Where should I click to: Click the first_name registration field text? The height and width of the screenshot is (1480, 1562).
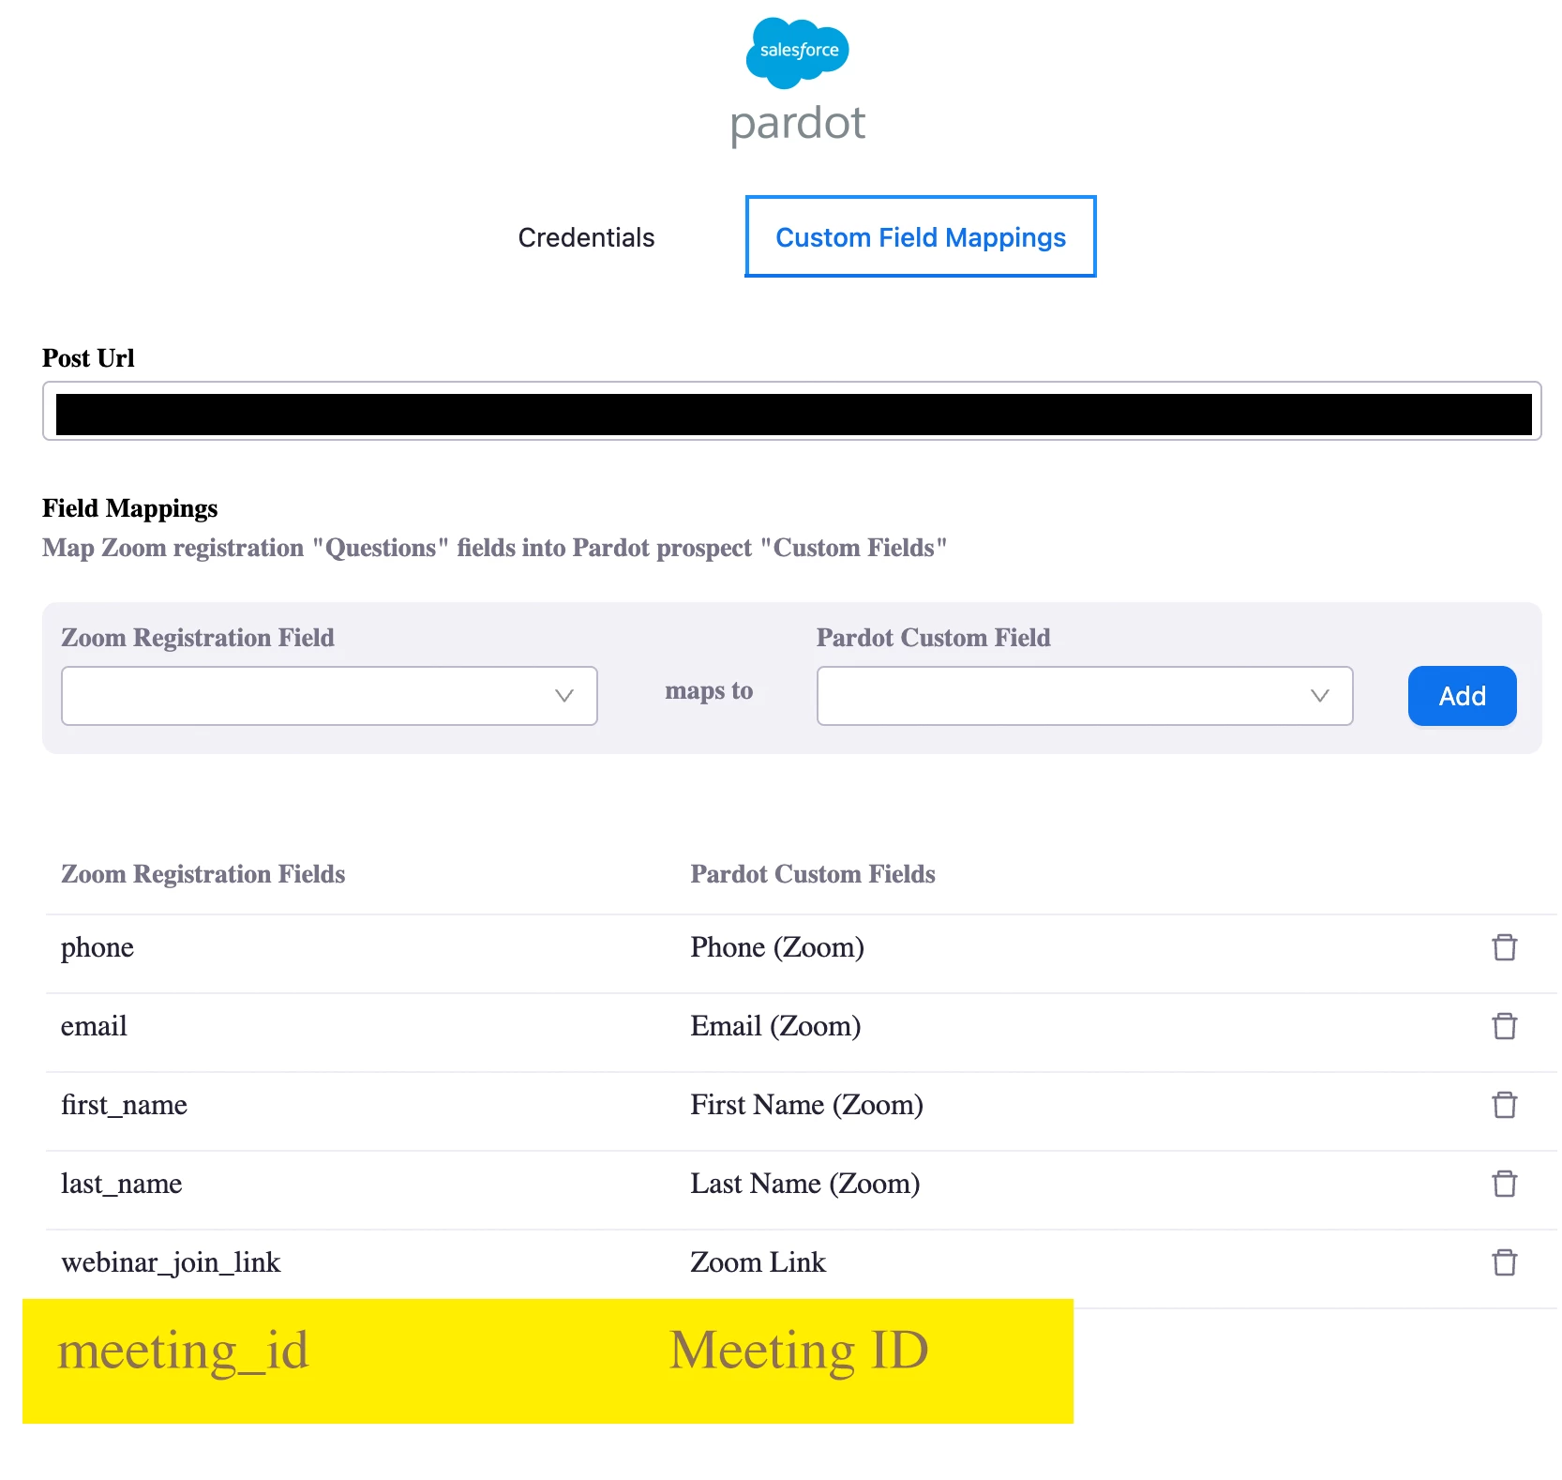pos(124,1105)
